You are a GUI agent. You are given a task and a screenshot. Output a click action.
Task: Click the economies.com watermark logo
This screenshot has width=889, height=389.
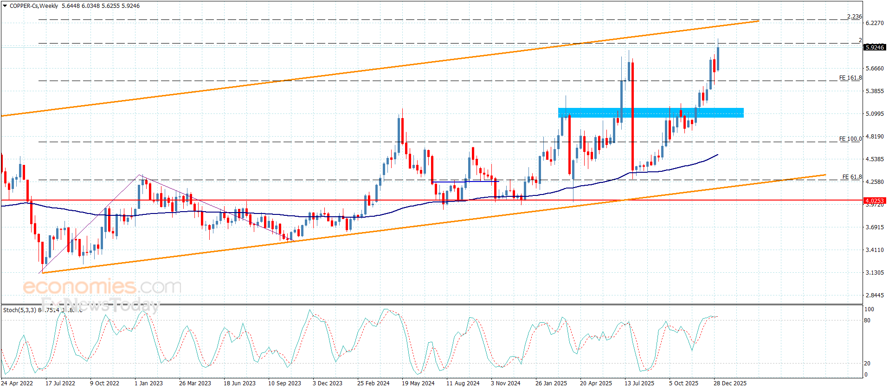point(102,287)
